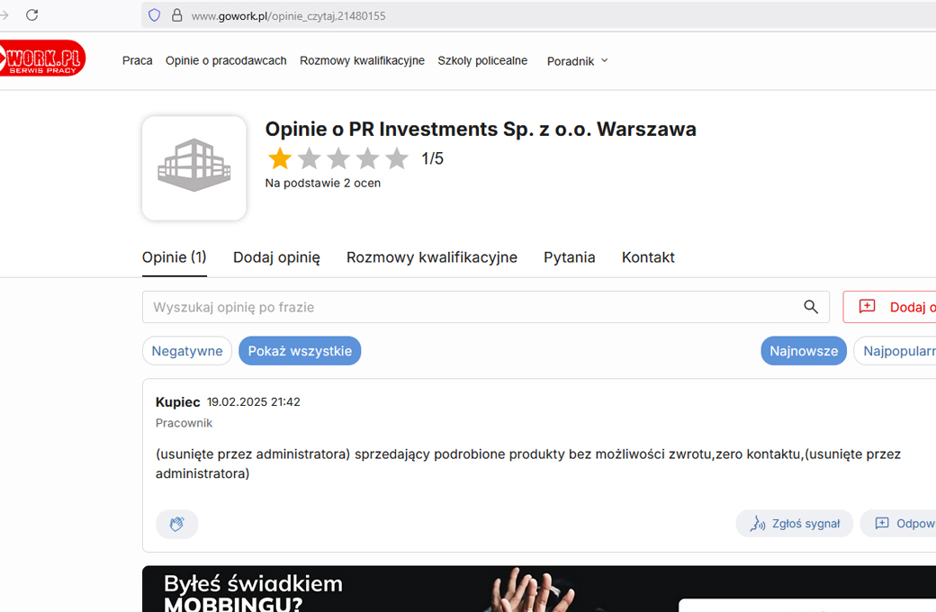Click the reviewer name Kupiec
The width and height of the screenshot is (936, 612).
click(x=178, y=401)
